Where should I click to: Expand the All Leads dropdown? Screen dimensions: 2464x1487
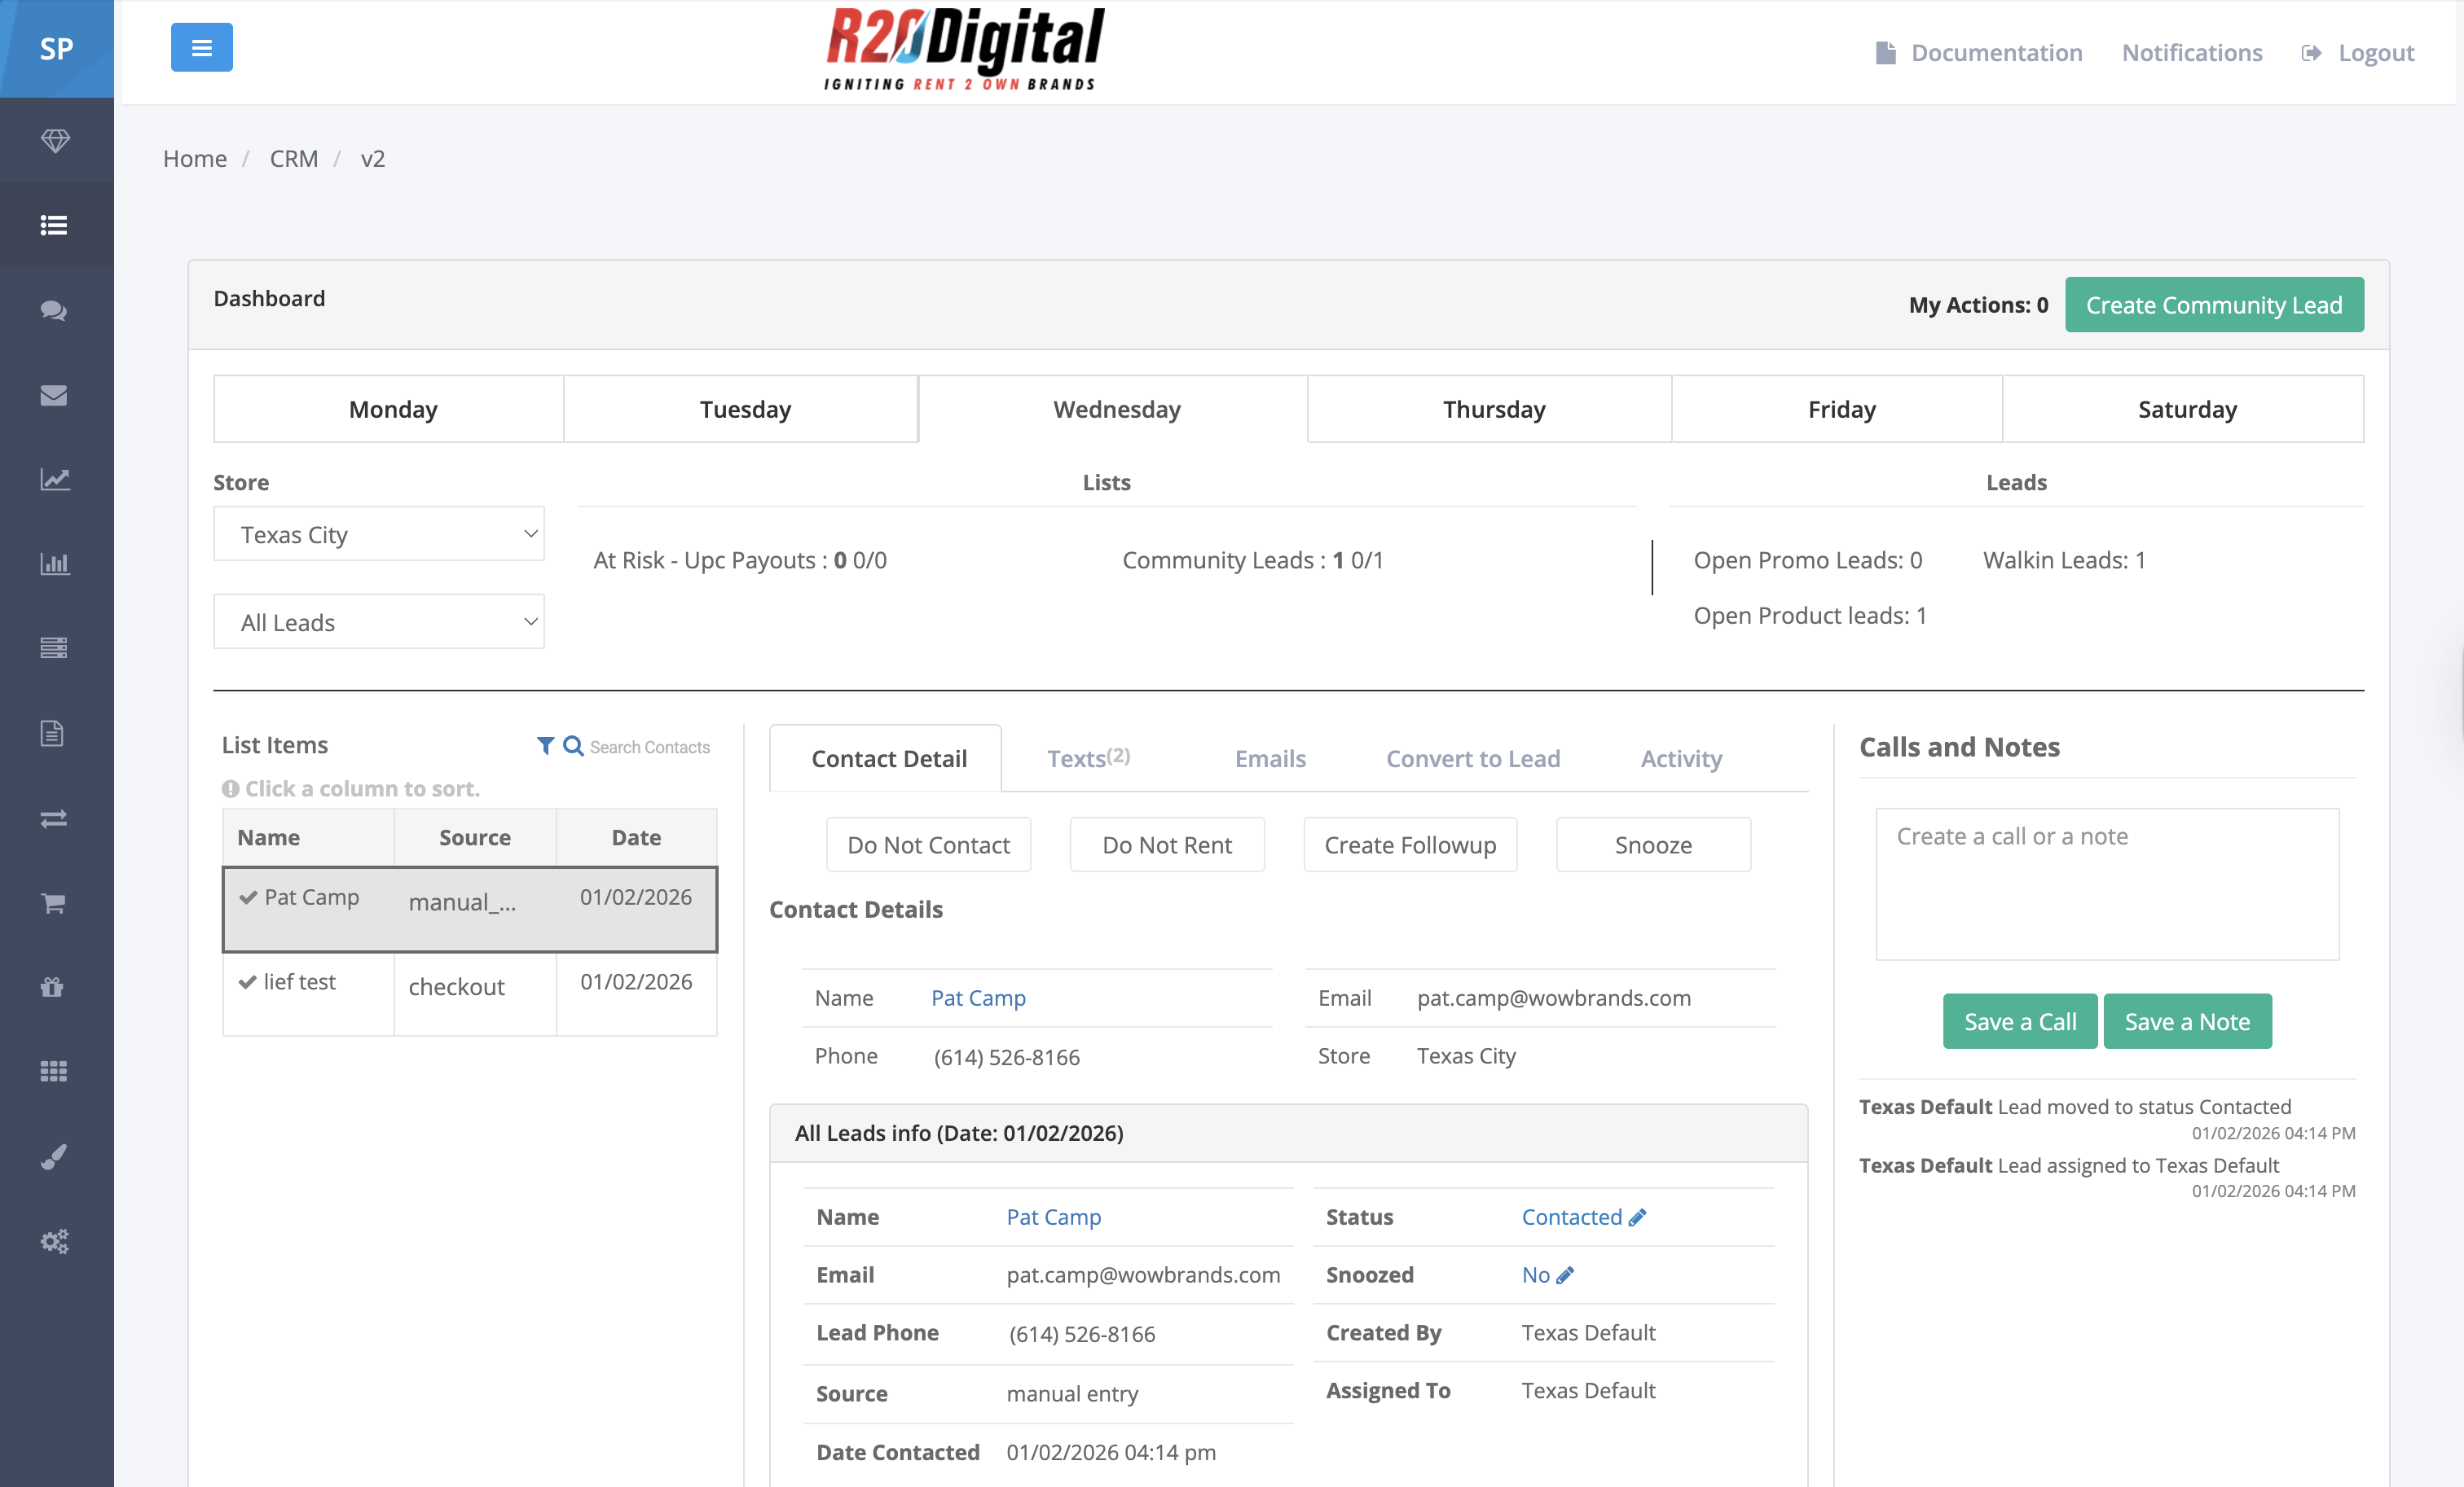(379, 623)
